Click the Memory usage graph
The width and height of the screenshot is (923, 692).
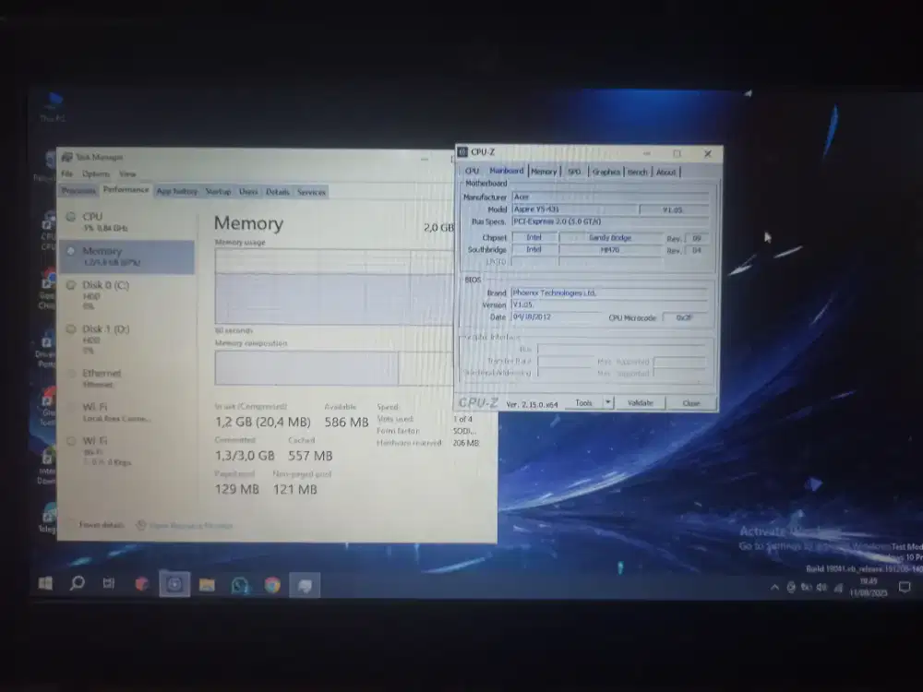332,286
